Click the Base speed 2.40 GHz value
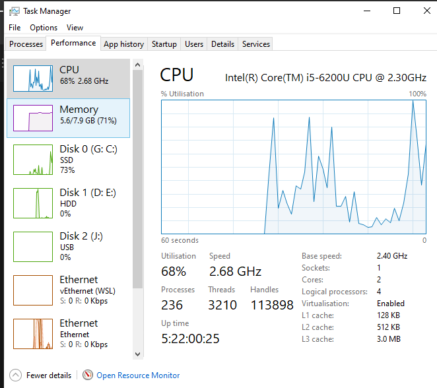The width and height of the screenshot is (437, 388). pos(392,255)
